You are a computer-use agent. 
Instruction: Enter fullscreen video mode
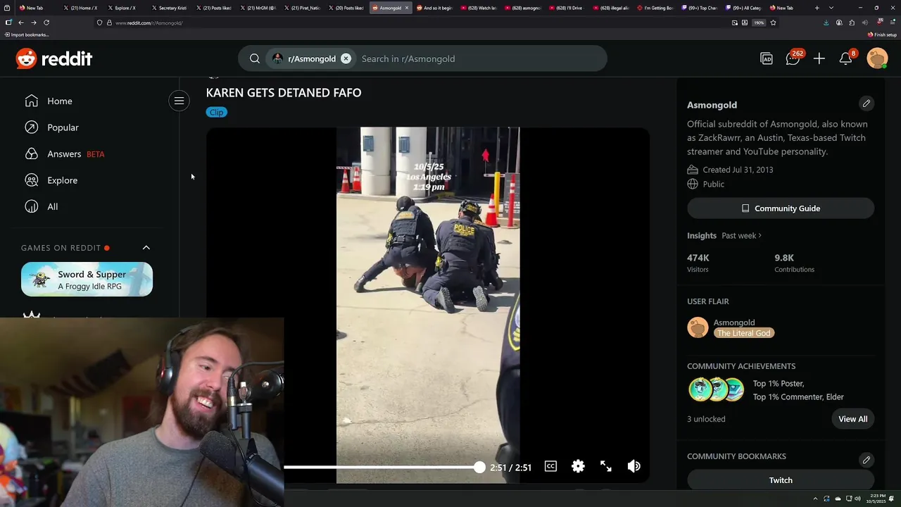(606, 466)
